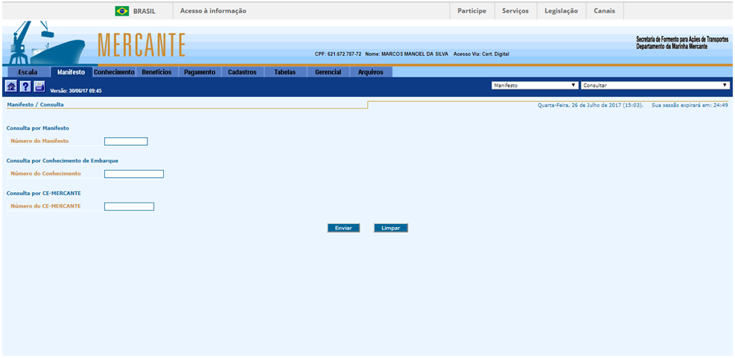
Task: Click the BRASIL link
Action: (144, 11)
